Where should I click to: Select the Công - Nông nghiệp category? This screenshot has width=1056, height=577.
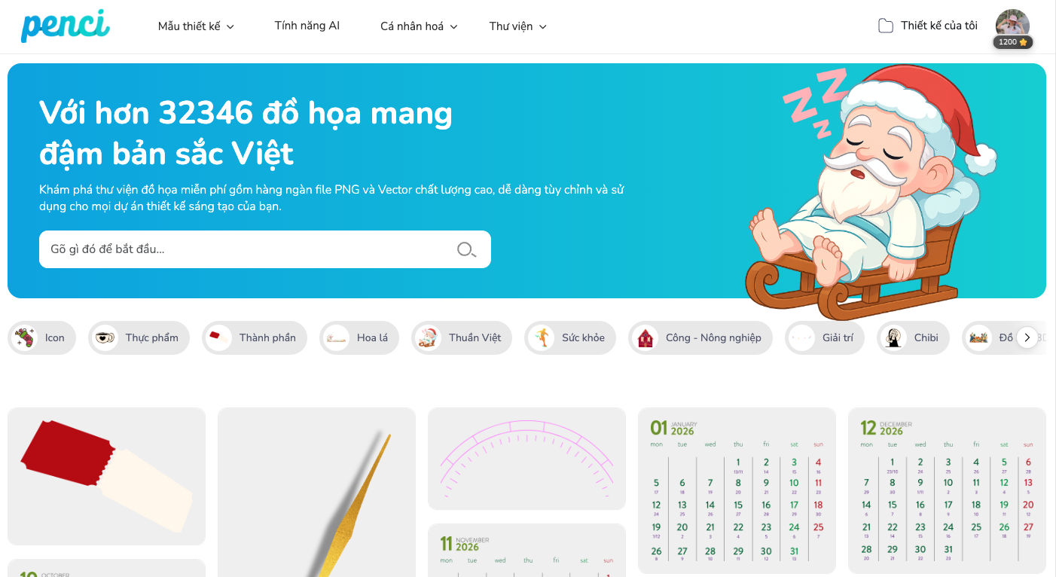coord(700,337)
